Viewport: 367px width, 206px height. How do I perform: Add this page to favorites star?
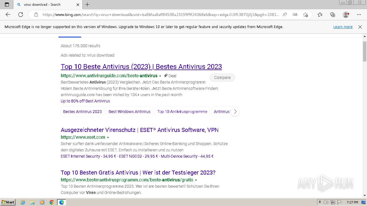(305, 15)
